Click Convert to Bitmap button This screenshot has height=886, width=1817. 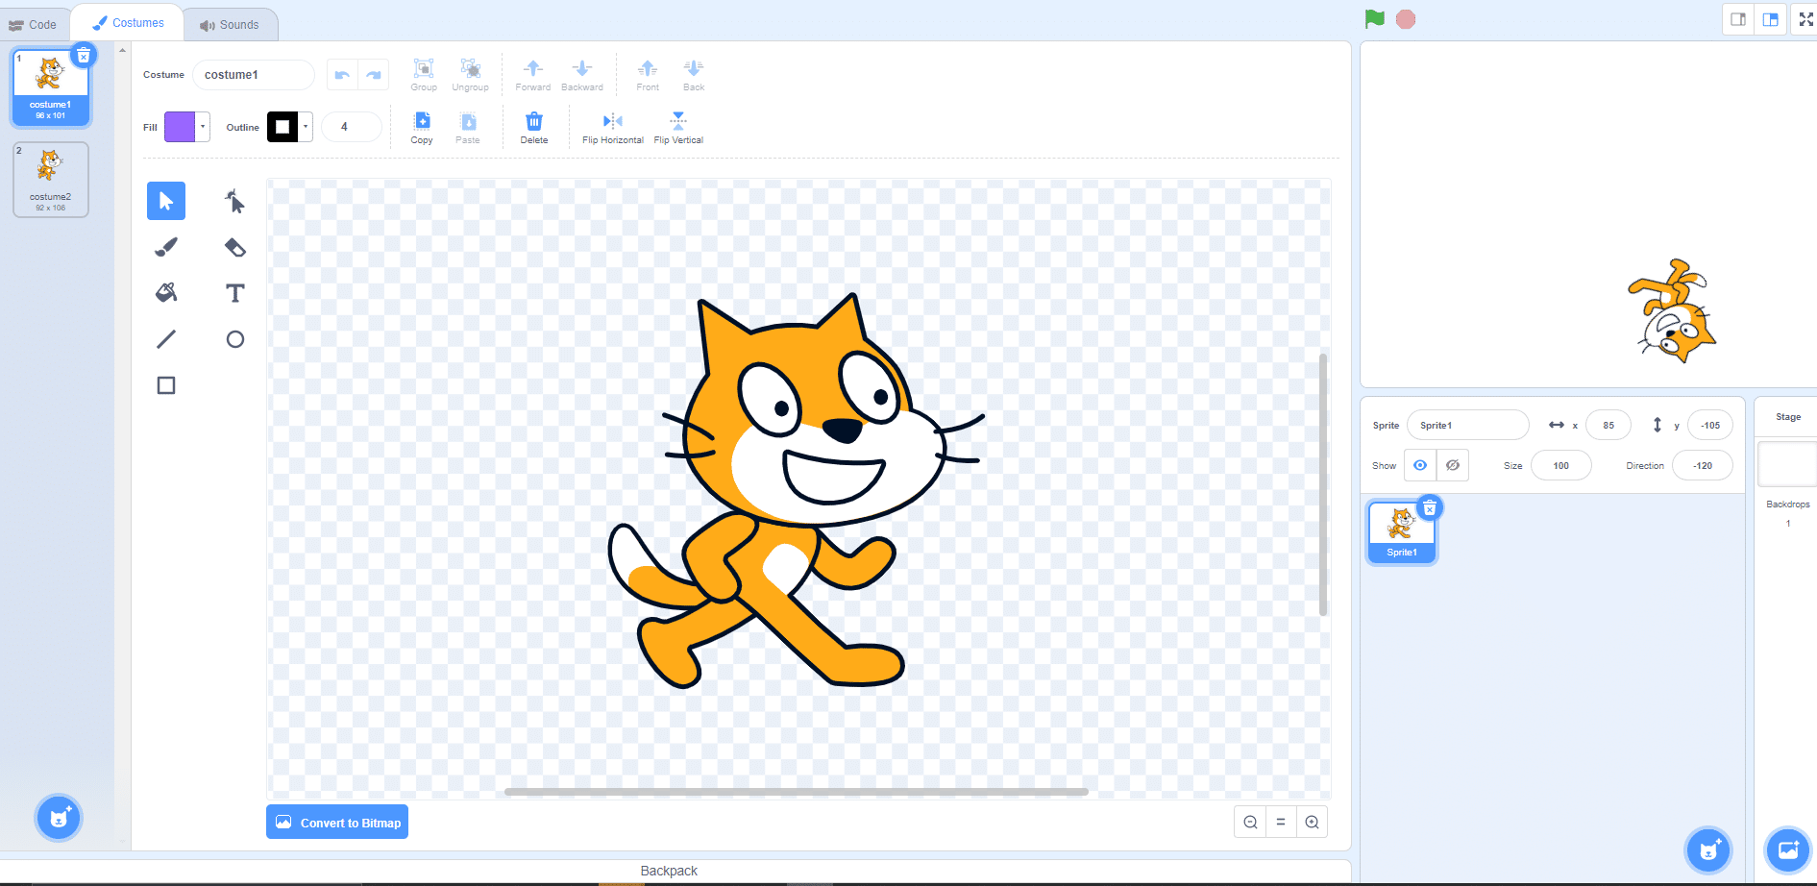[337, 822]
